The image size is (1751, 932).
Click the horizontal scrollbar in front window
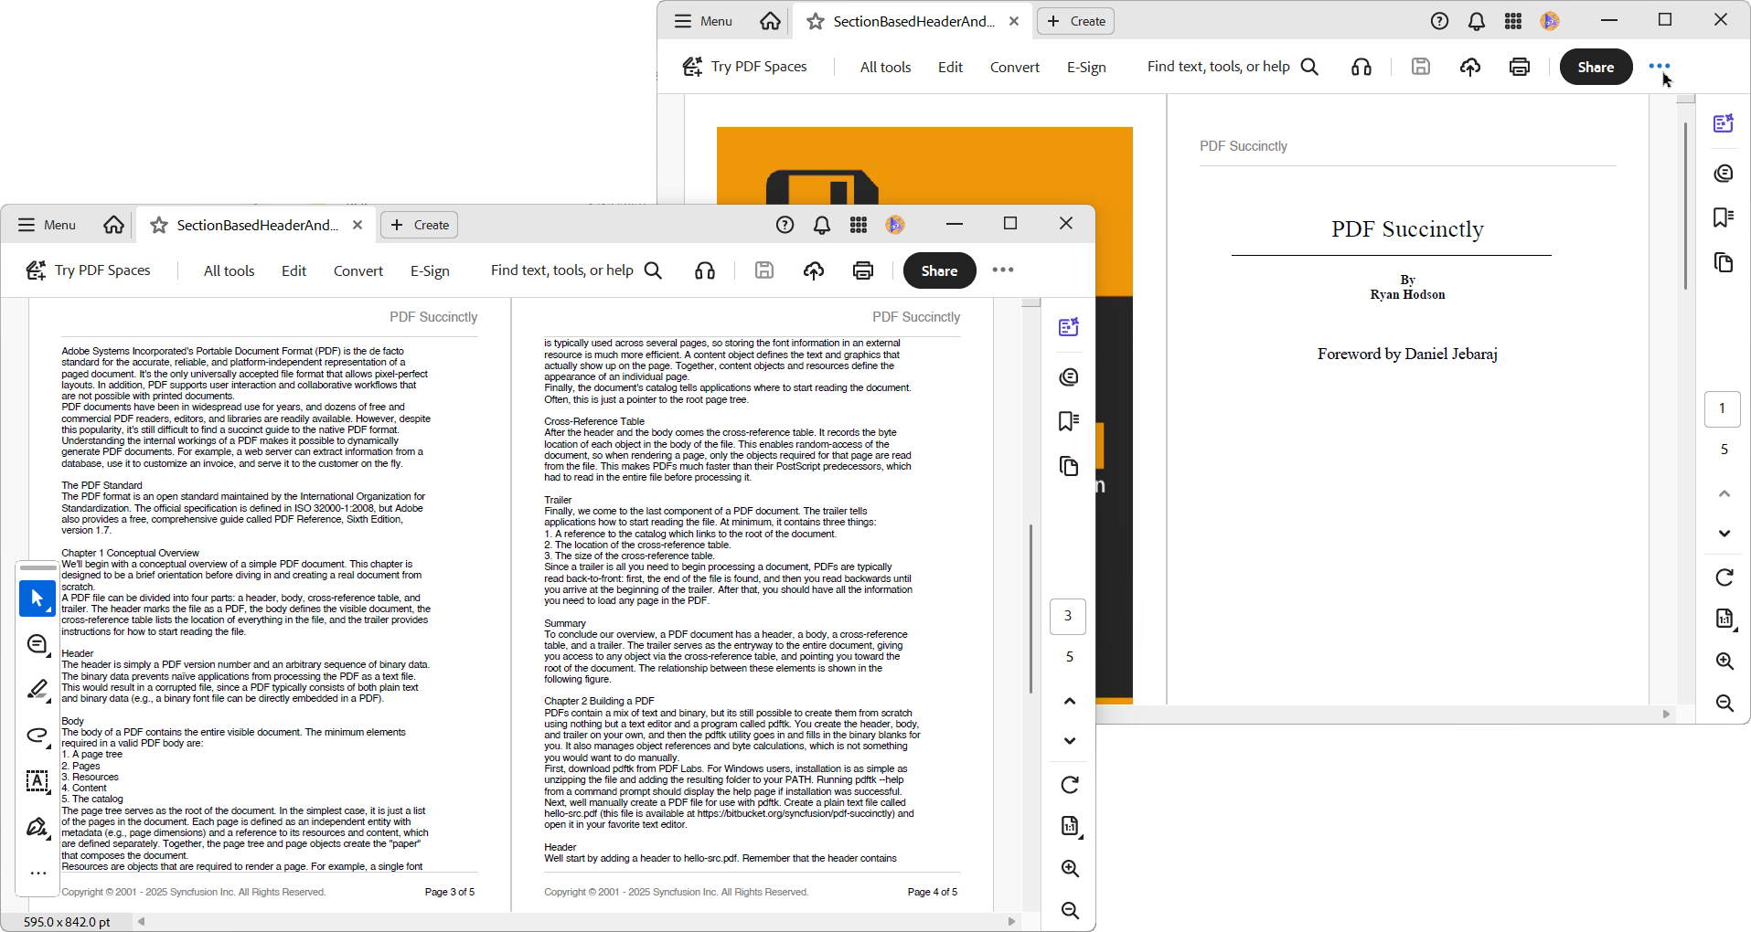[x=576, y=921]
